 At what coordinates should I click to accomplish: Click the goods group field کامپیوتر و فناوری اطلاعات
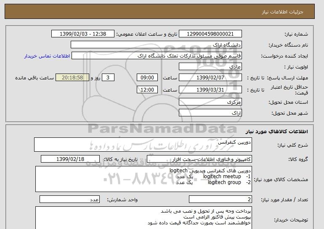[199, 159]
